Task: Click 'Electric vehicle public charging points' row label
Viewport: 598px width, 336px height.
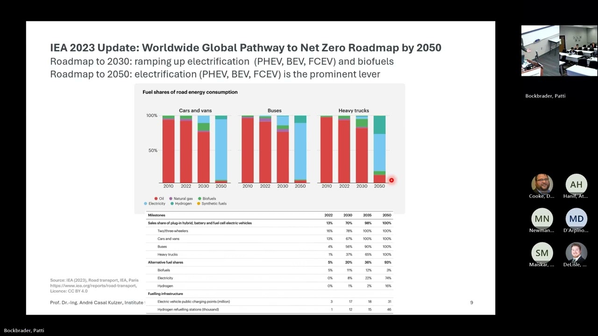Action: point(194,301)
